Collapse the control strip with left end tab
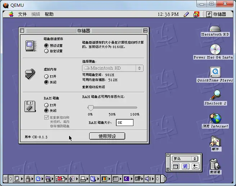 [x=5, y=179]
